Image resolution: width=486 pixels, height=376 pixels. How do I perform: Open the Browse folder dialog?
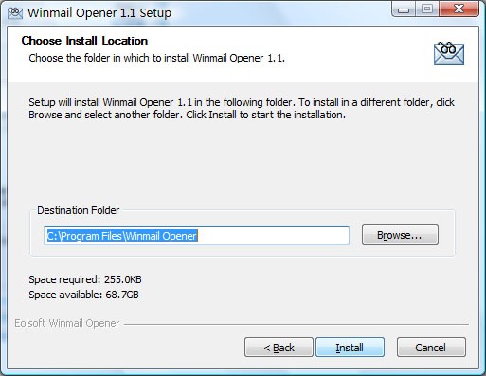point(400,235)
